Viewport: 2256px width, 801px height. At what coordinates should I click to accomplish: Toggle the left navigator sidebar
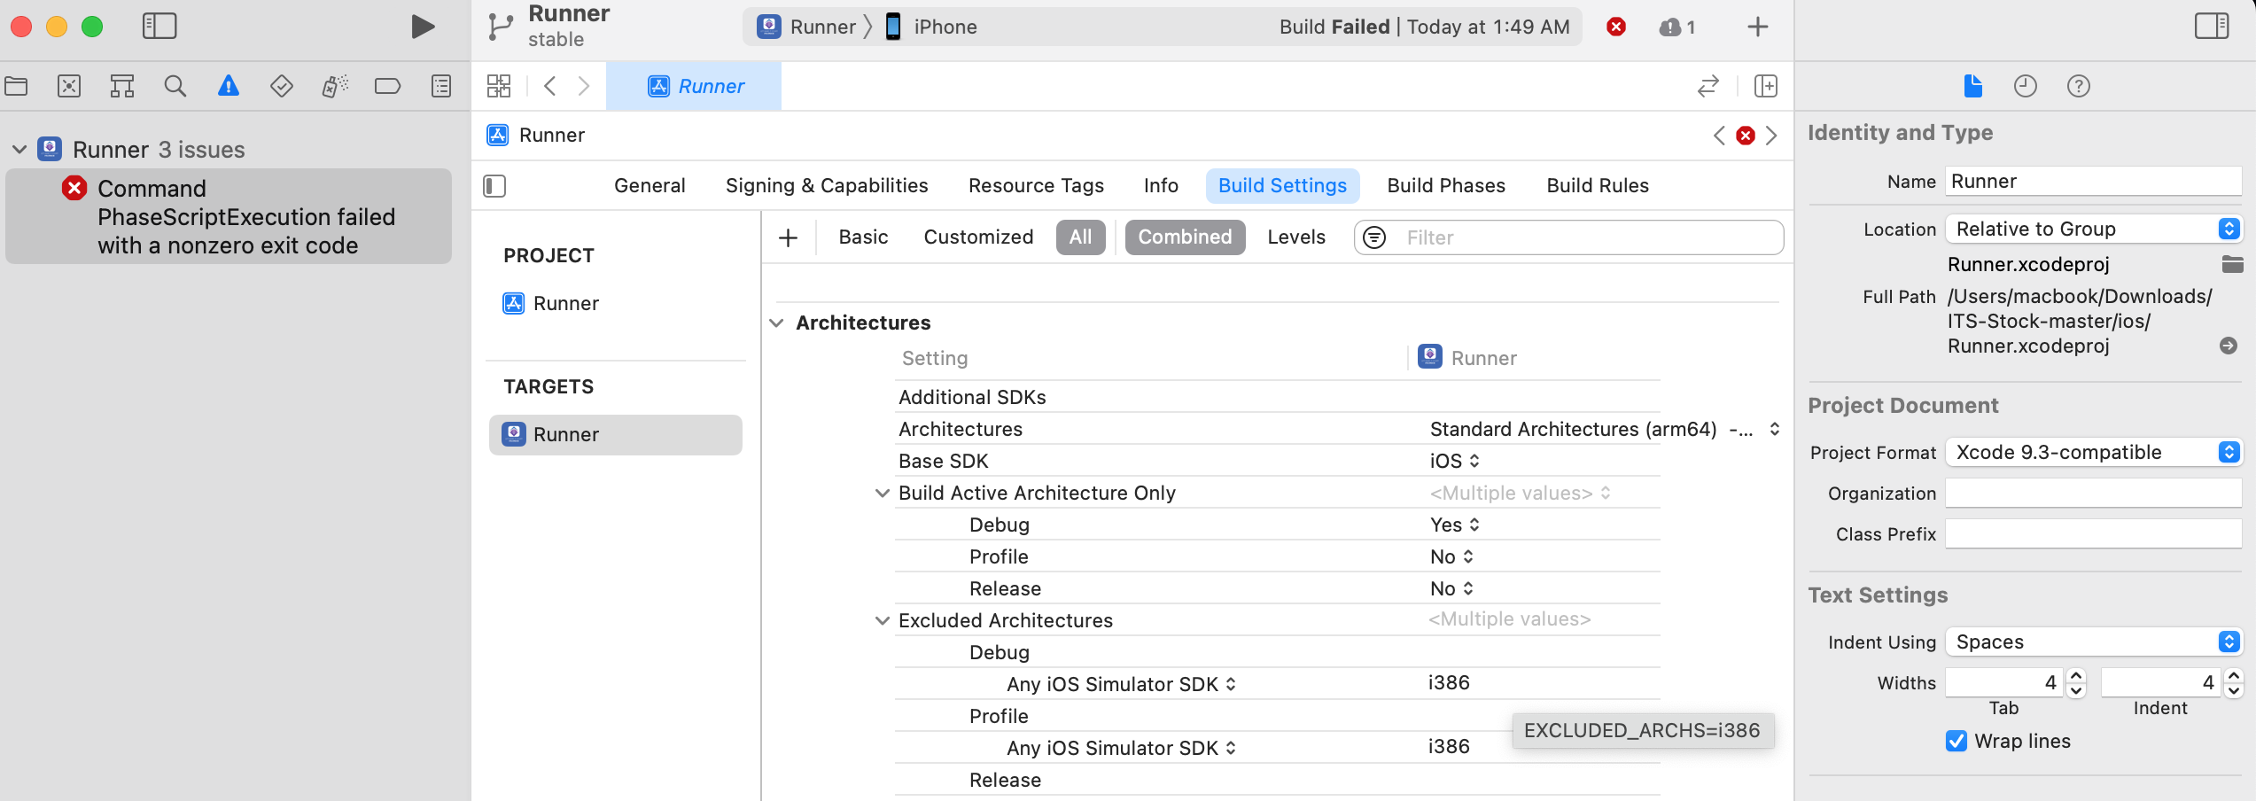pyautogui.click(x=159, y=26)
